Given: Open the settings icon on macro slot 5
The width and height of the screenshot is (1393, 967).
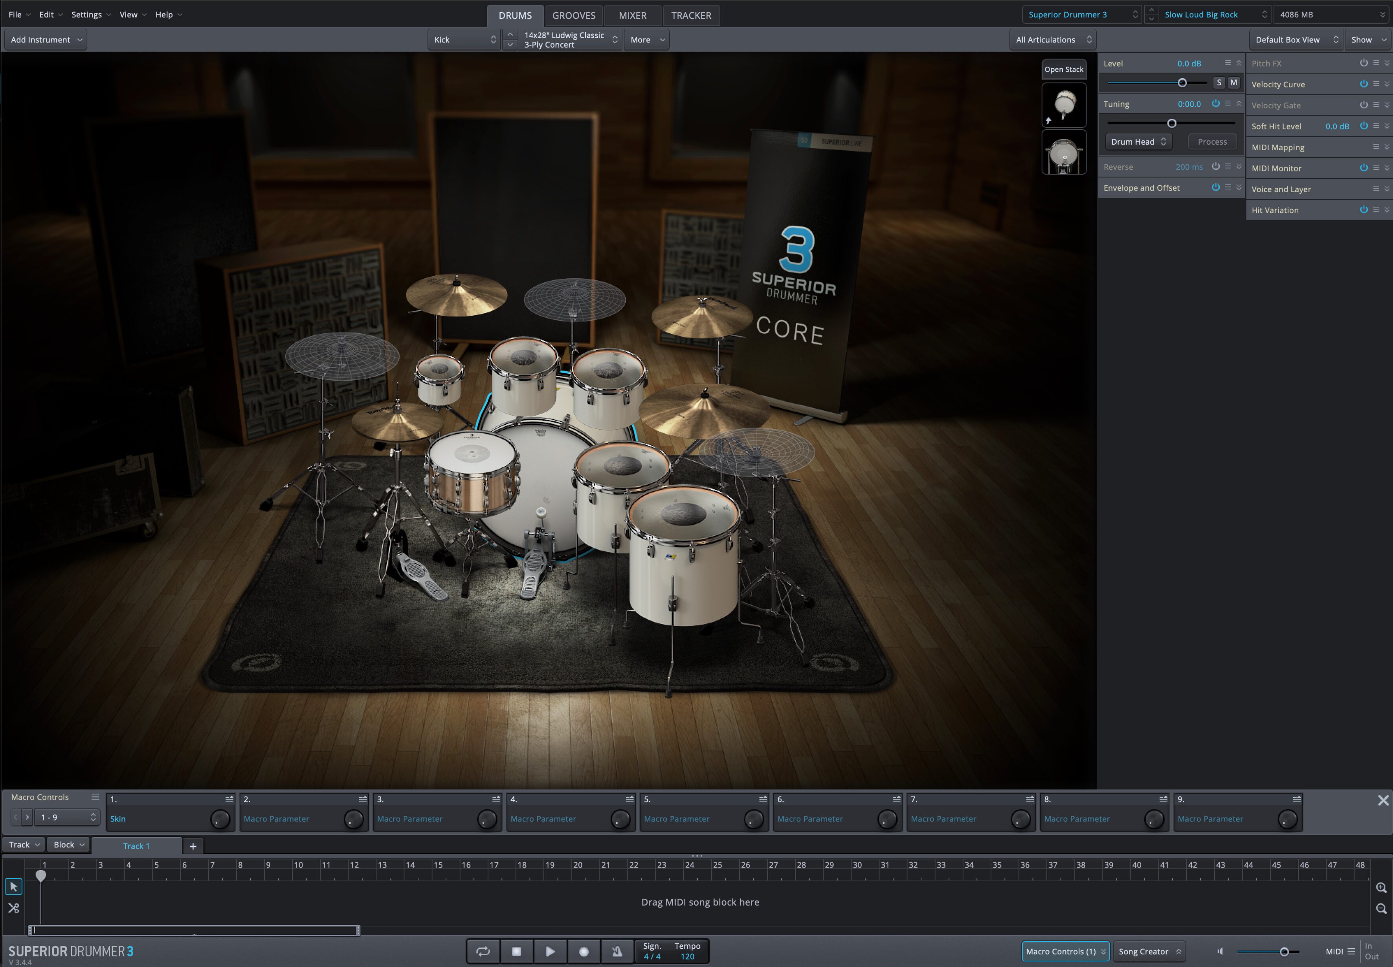Looking at the screenshot, I should click(763, 799).
